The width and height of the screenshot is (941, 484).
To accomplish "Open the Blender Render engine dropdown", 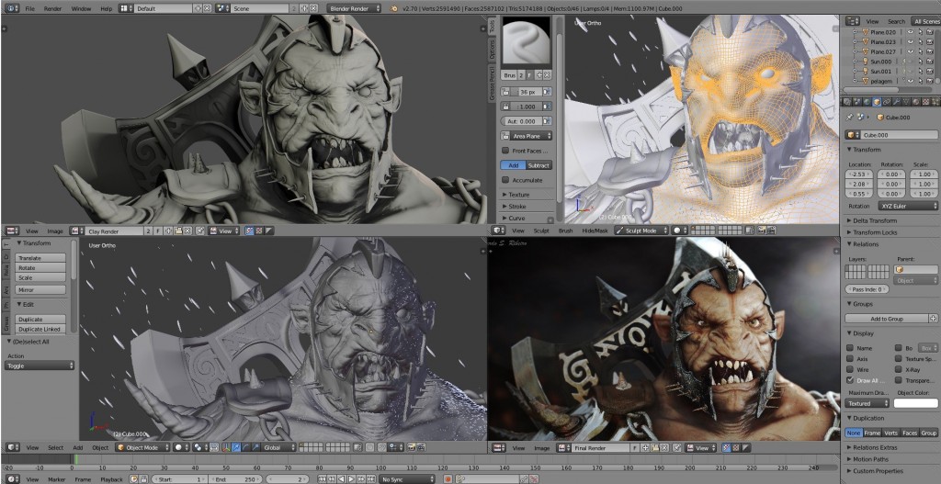I will point(354,8).
